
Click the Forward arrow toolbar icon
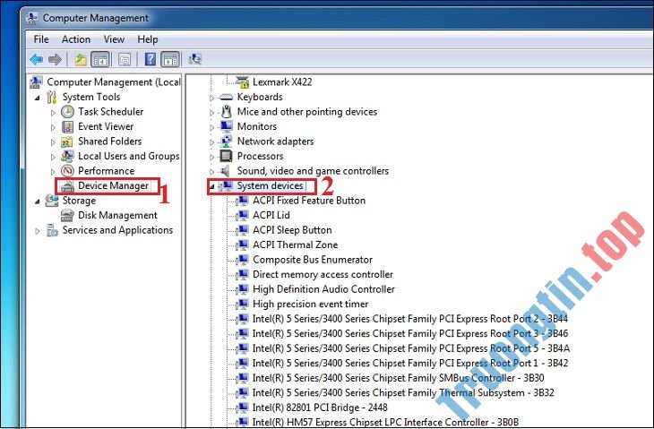(x=55, y=59)
